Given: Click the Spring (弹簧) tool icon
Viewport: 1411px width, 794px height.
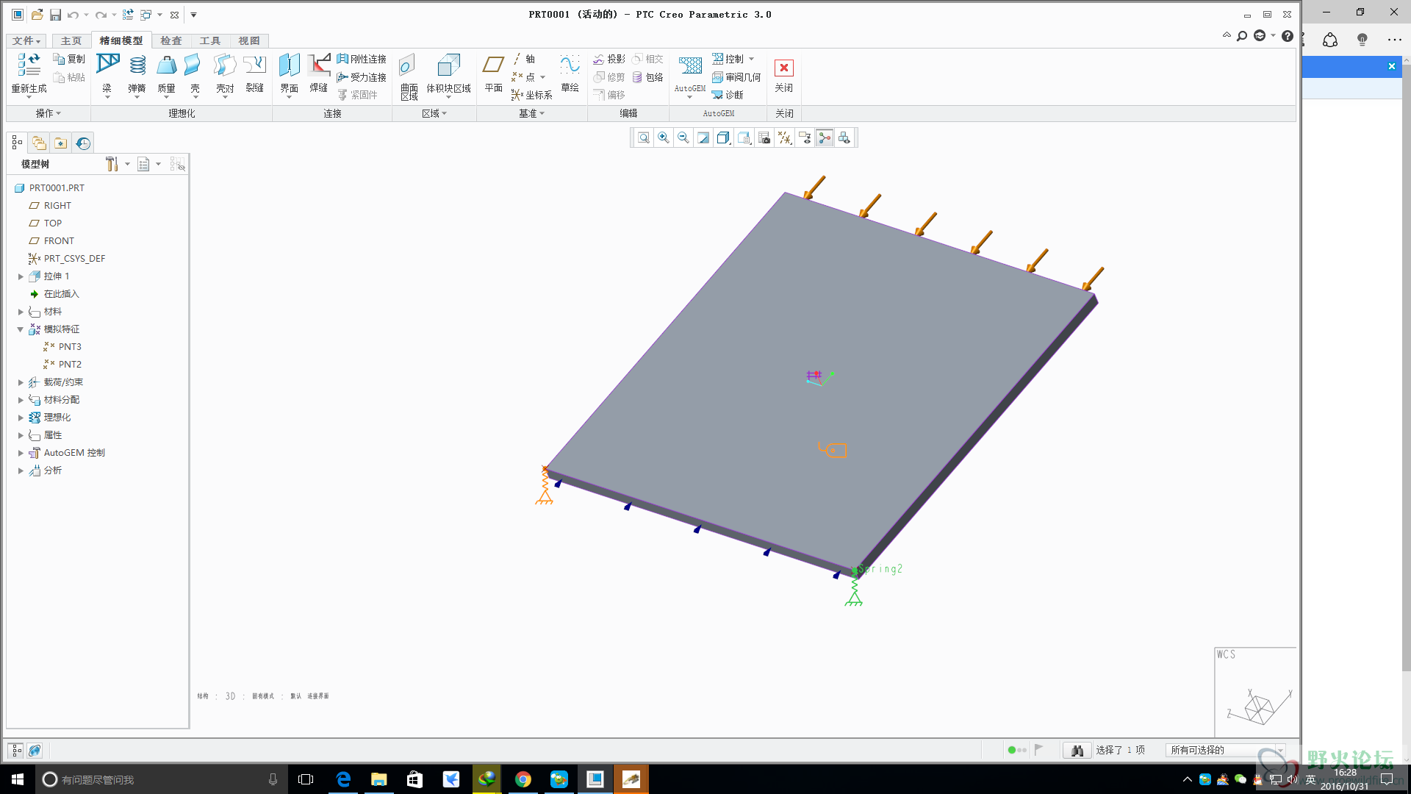Looking at the screenshot, I should (137, 65).
